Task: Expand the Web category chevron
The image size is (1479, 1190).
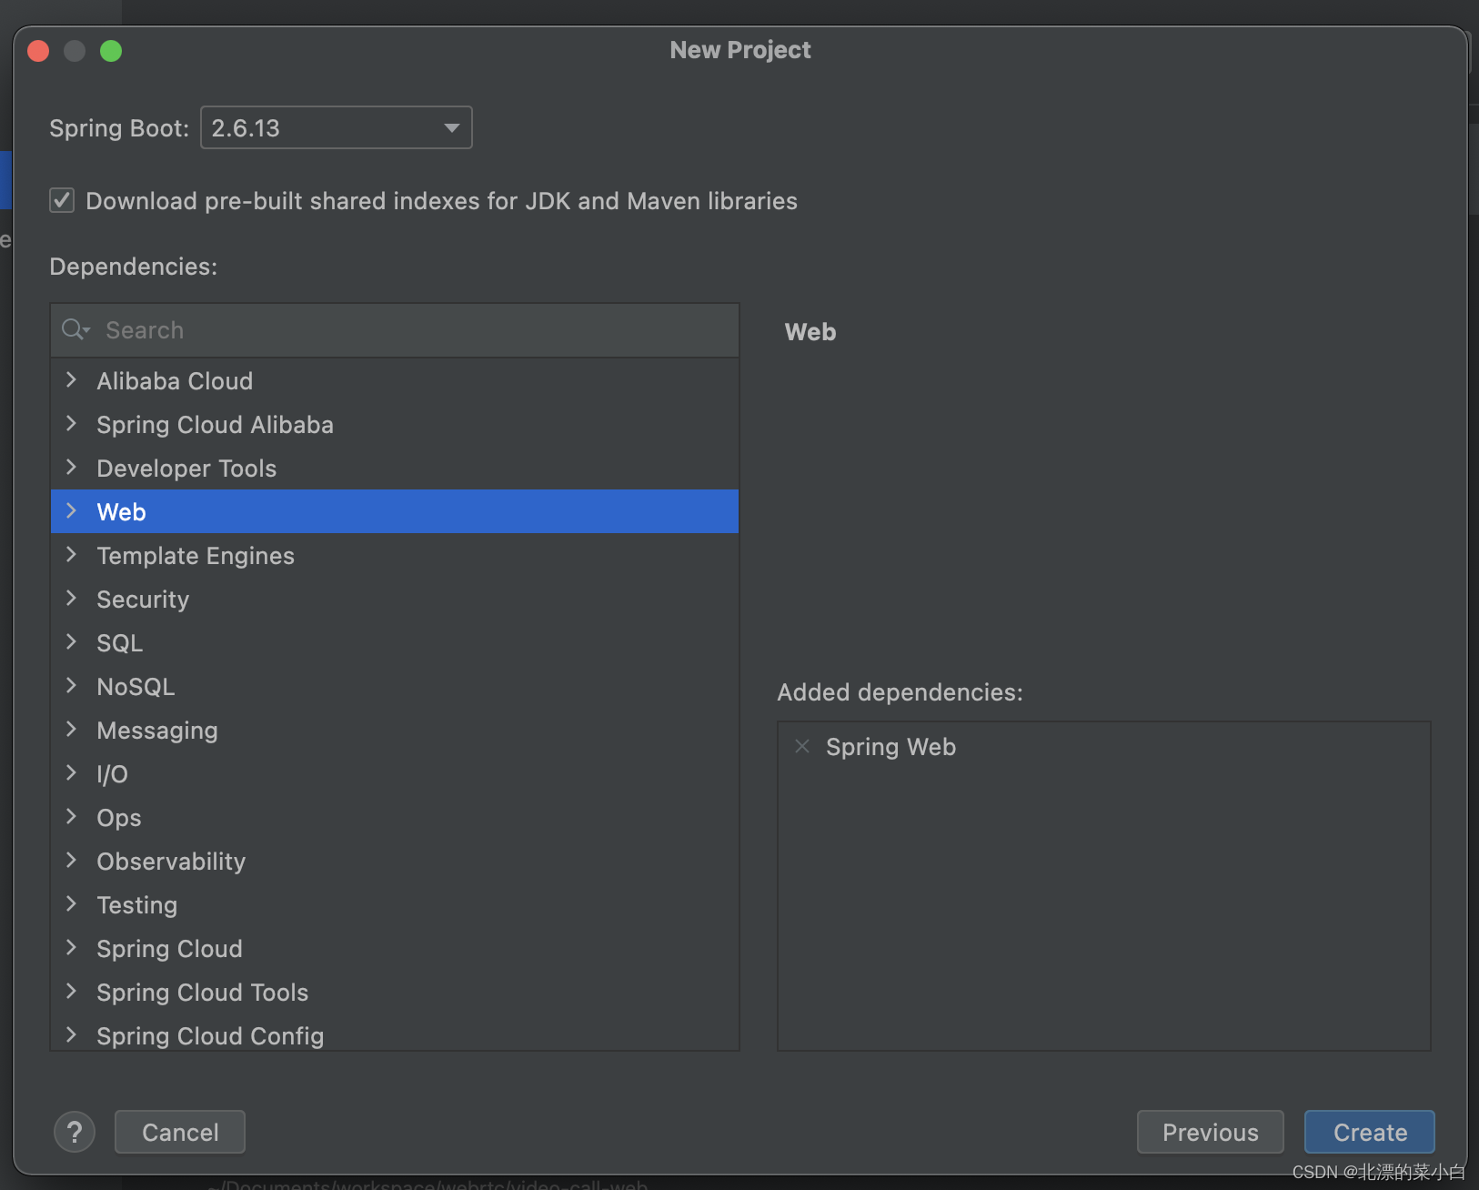Action: pyautogui.click(x=71, y=511)
